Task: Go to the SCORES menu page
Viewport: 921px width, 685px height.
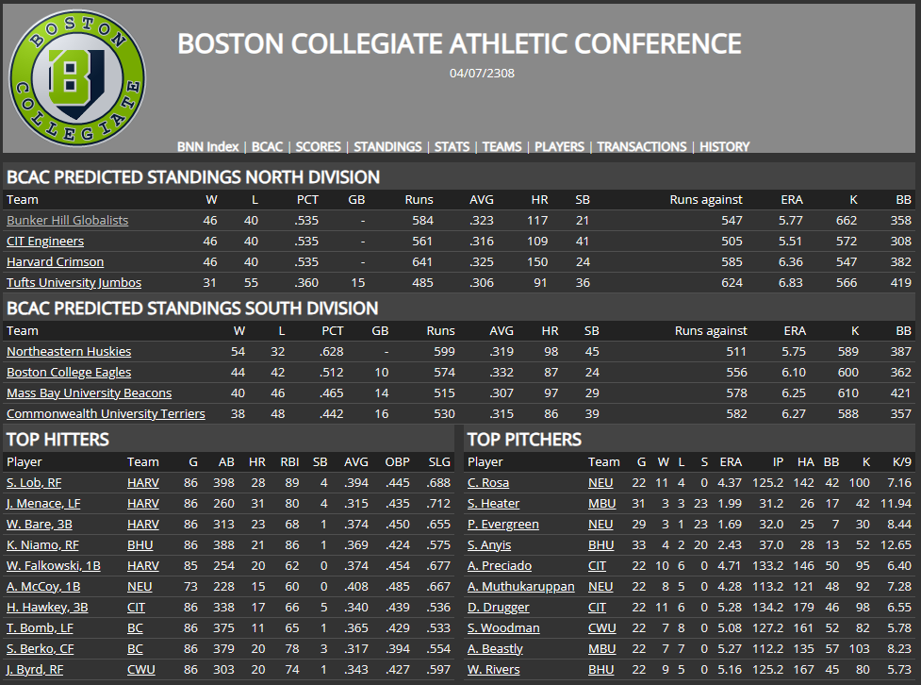Action: coord(318,146)
